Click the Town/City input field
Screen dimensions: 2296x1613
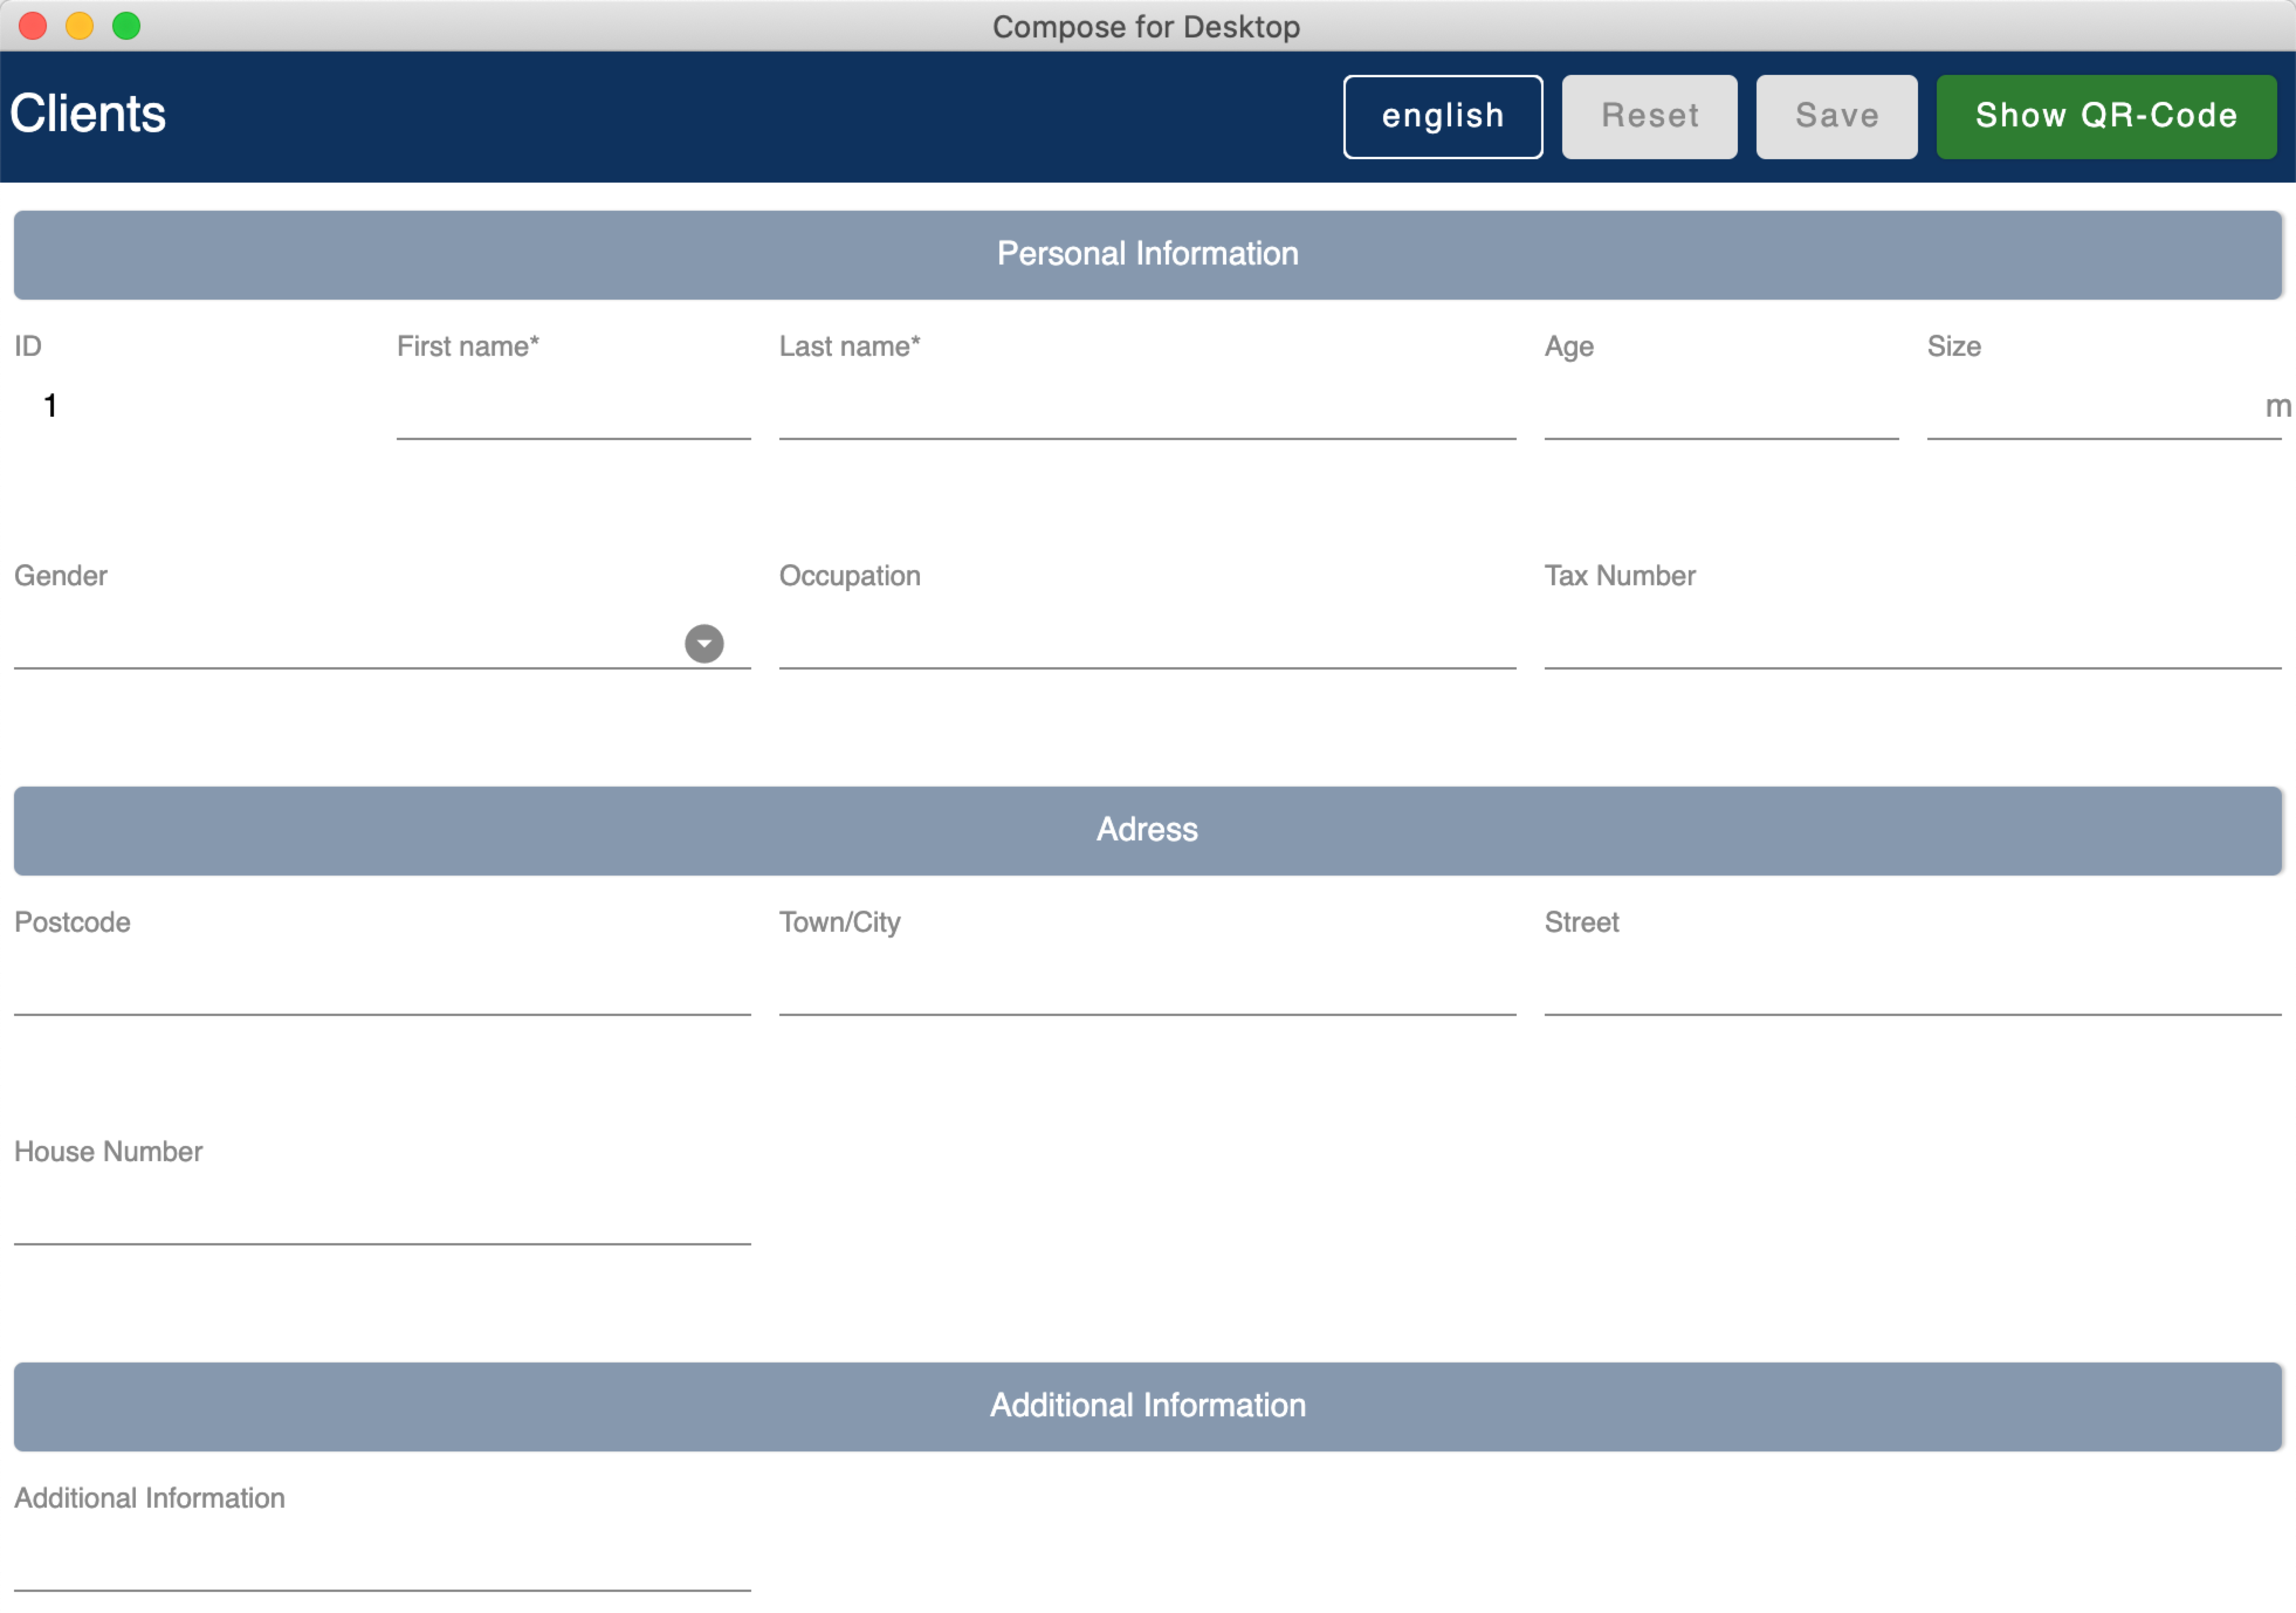[1146, 985]
